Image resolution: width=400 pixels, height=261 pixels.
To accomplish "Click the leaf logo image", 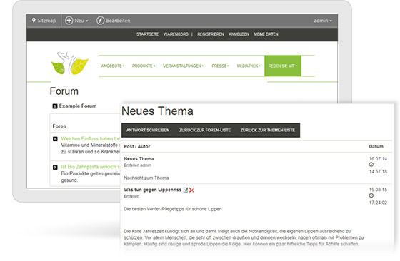I will tap(70, 63).
